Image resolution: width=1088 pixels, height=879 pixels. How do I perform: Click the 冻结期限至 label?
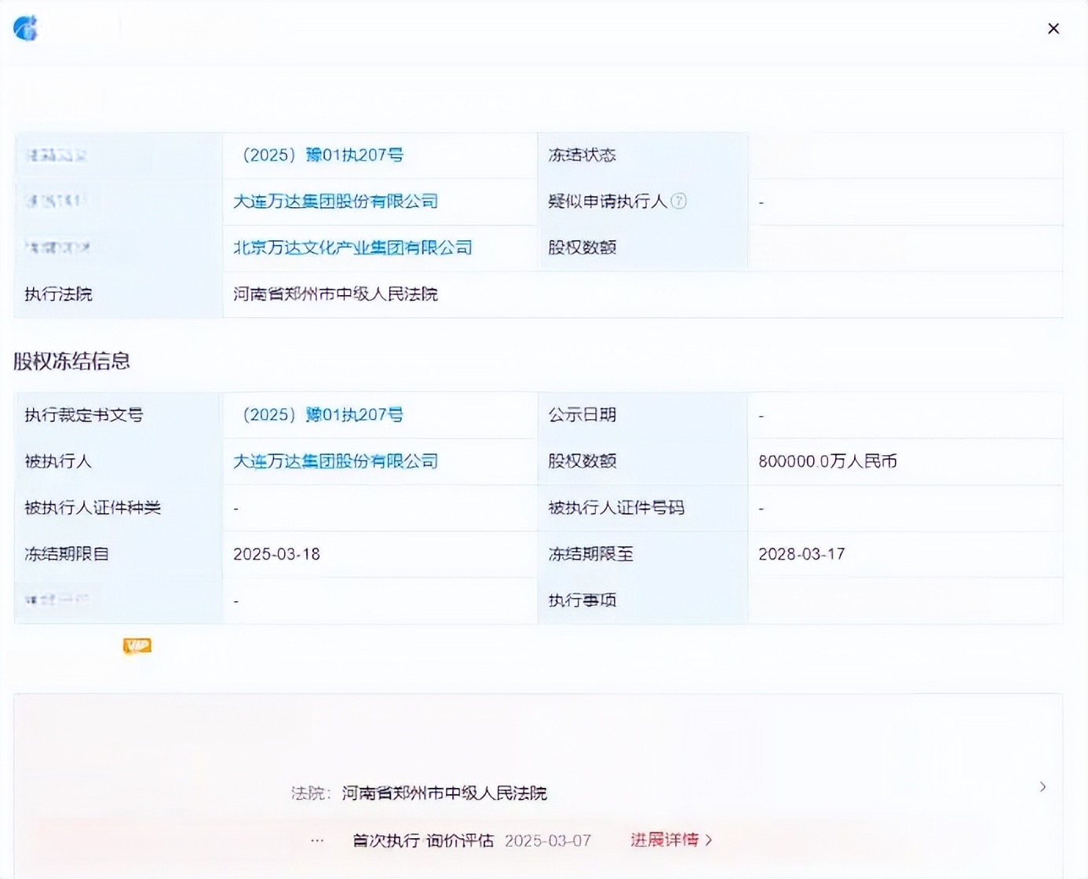pyautogui.click(x=591, y=554)
